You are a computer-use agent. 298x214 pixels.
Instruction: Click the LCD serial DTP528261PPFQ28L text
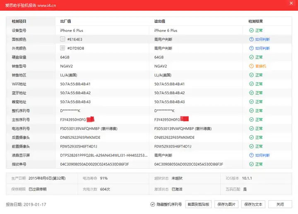(x=104, y=155)
